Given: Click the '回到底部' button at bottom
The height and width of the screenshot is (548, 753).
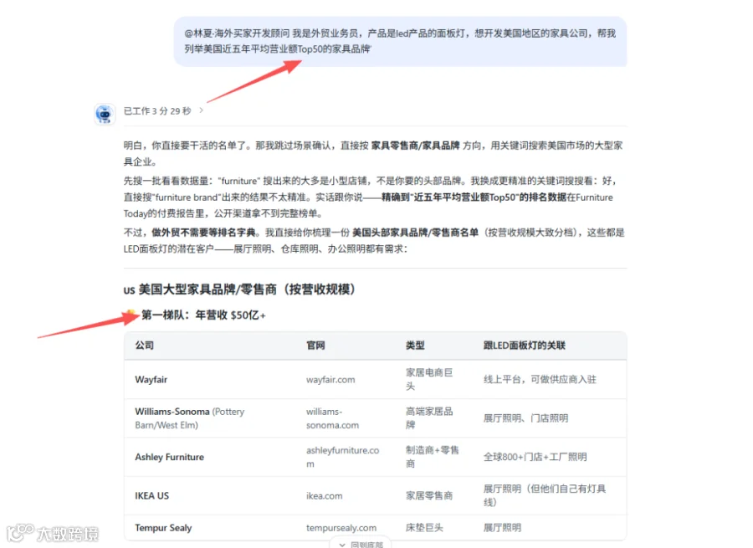Looking at the screenshot, I should click(360, 543).
